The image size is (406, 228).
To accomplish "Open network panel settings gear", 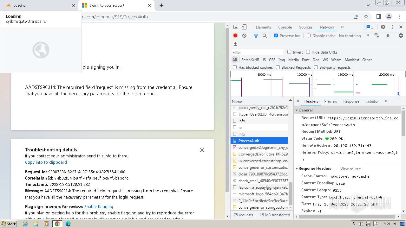I will [401, 35].
